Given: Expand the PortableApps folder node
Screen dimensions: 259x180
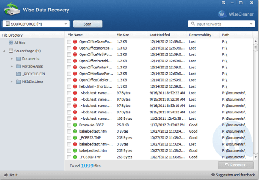Looking at the screenshot, I should (x=11, y=66).
